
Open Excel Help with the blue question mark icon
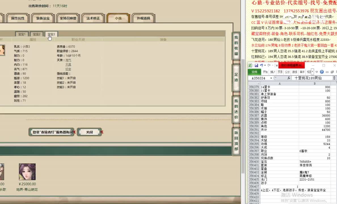322,71
